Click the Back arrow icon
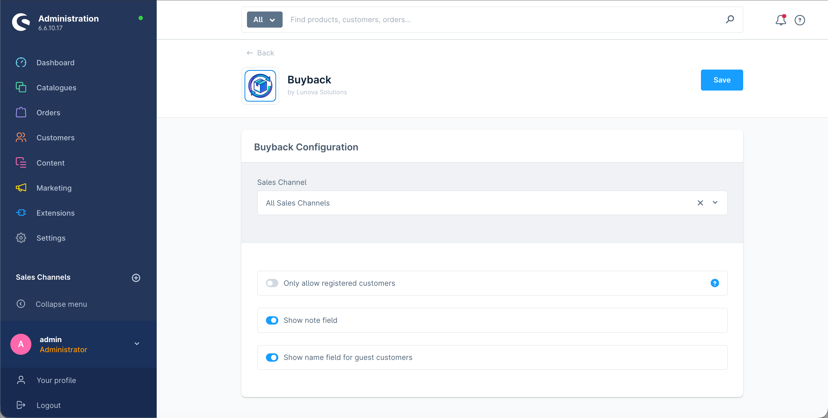This screenshot has height=418, width=828. (x=250, y=53)
